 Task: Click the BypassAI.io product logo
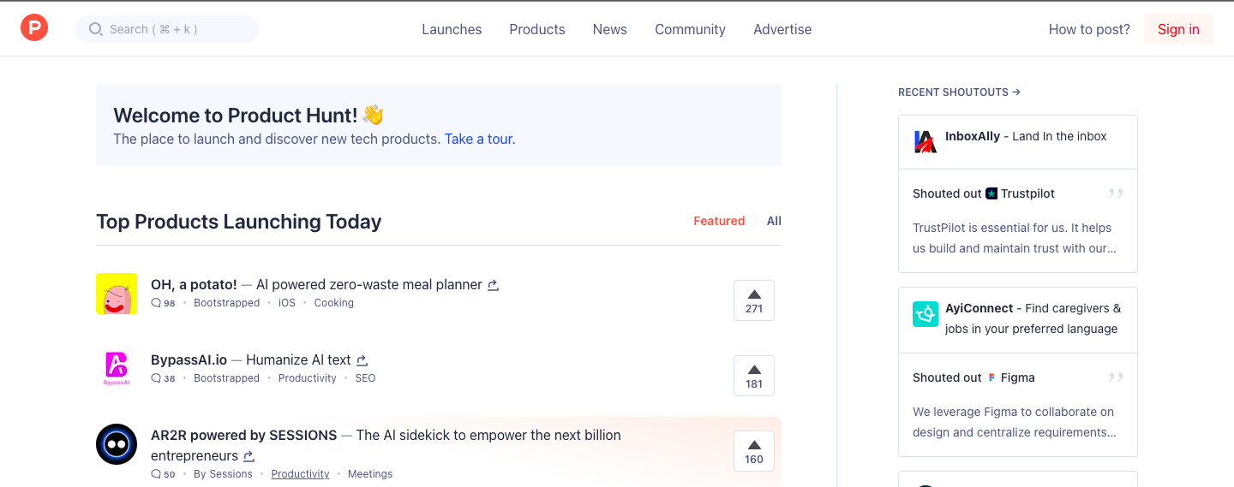tap(117, 369)
